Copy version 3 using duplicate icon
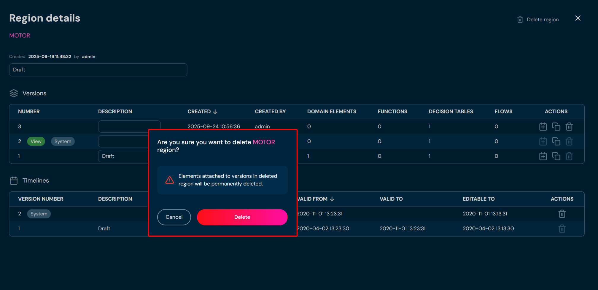The width and height of the screenshot is (598, 290). coord(556,127)
